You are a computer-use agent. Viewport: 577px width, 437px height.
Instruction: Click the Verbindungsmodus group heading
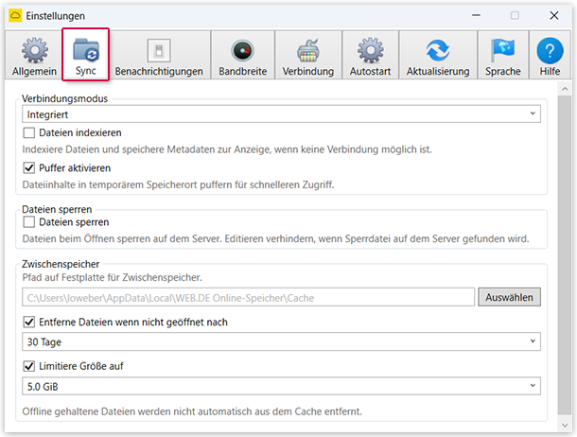(64, 98)
